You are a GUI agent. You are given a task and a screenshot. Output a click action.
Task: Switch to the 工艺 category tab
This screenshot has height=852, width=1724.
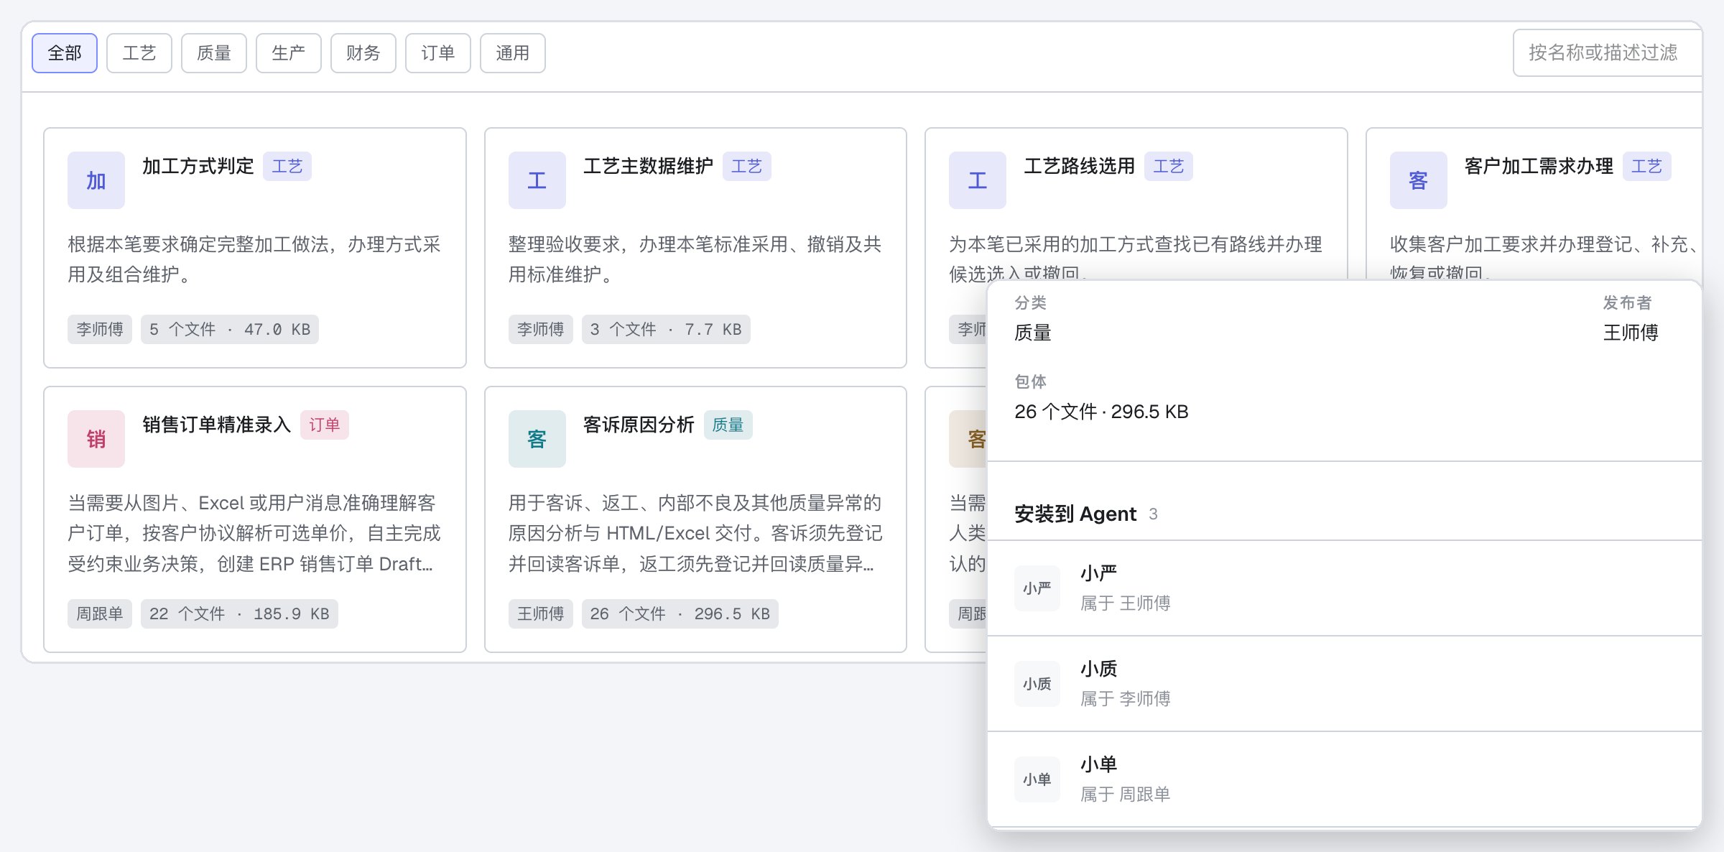(139, 53)
